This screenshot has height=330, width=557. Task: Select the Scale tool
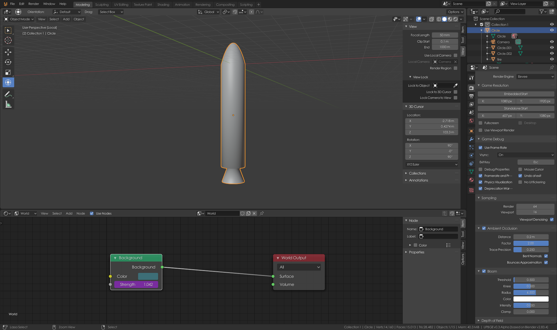click(x=8, y=72)
